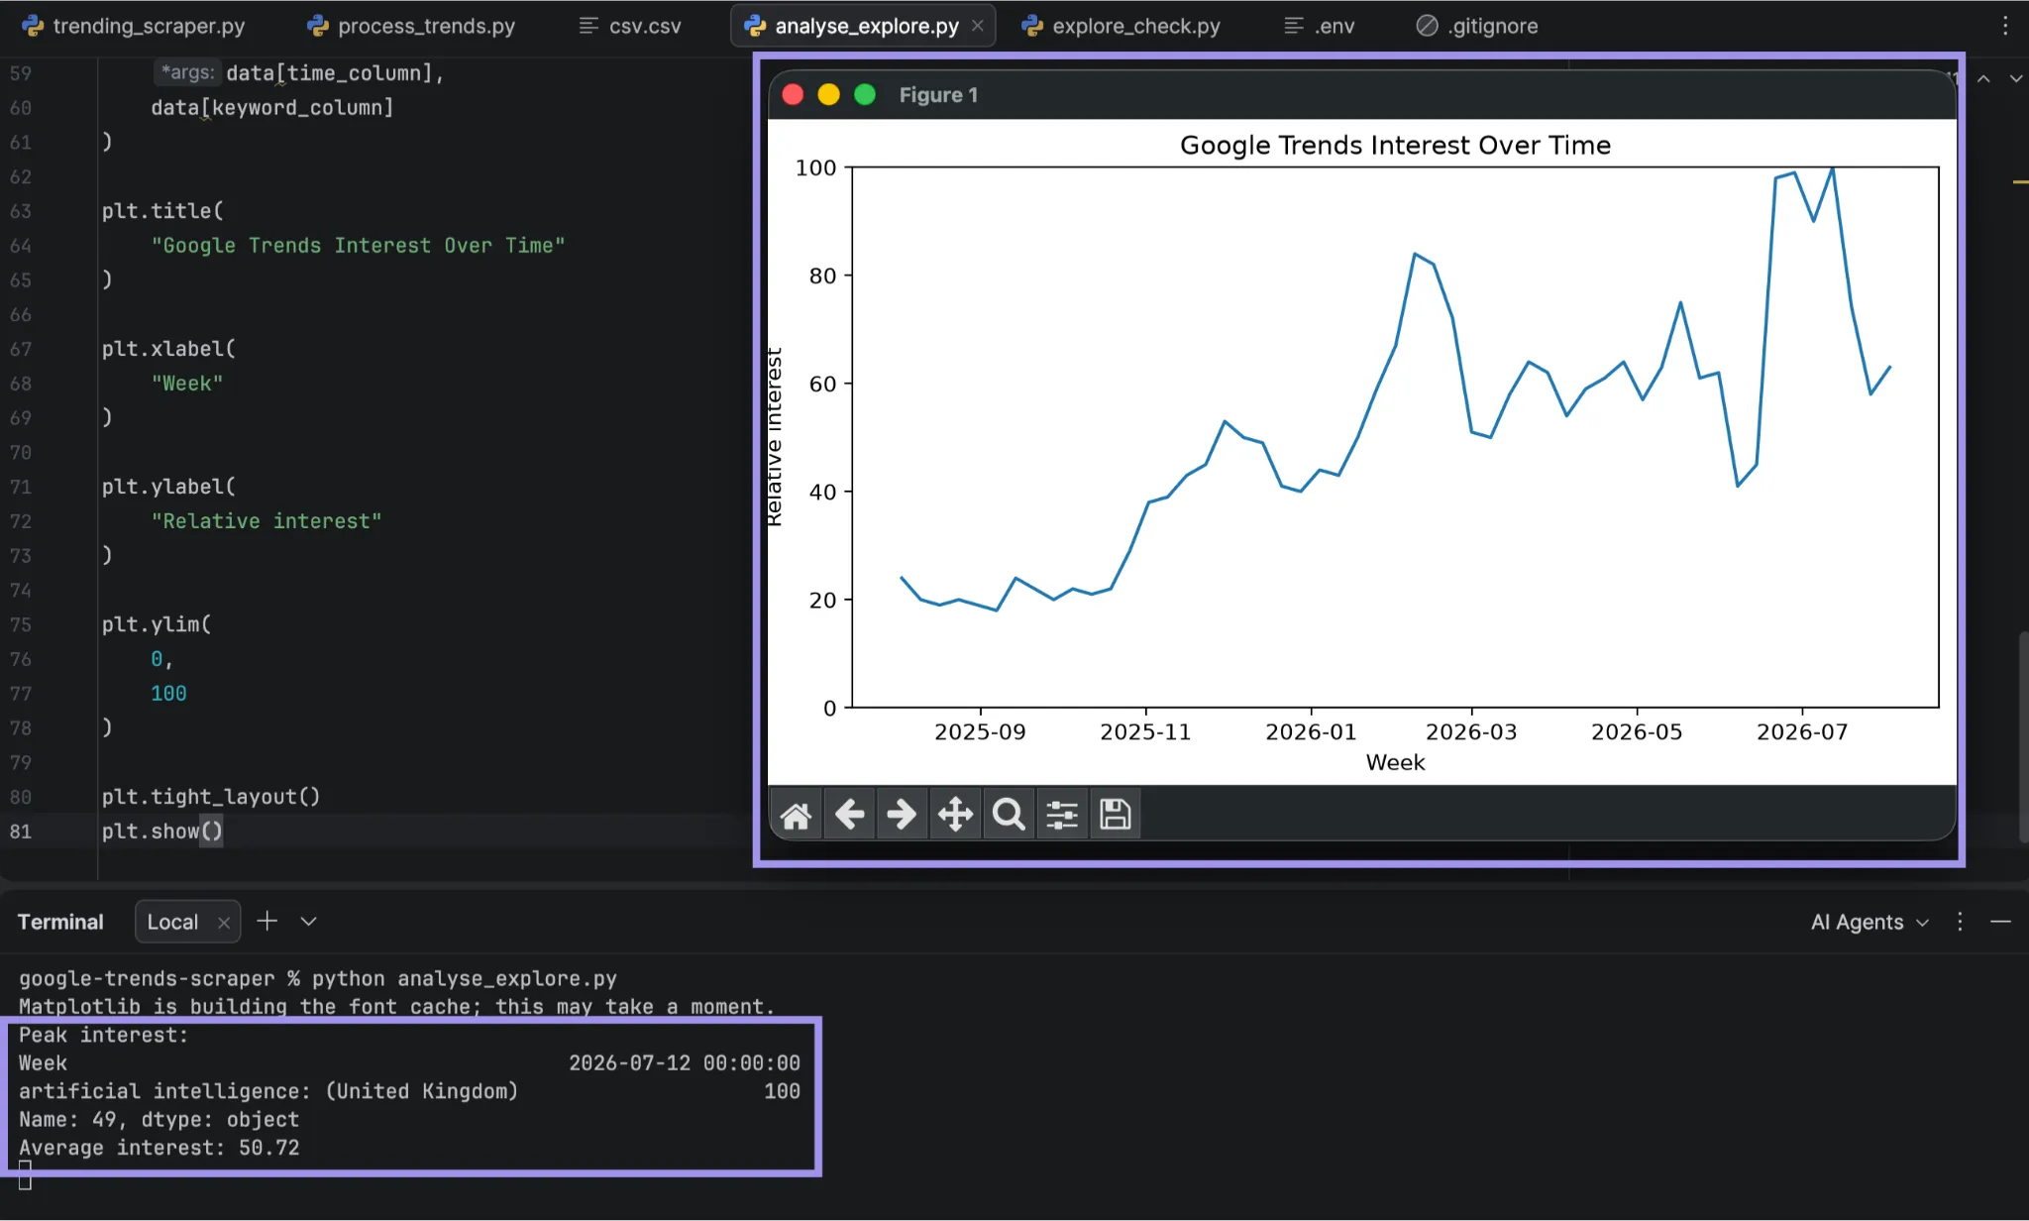Screen dimensions: 2029x1221
Task: Switch to process_trends.py tab
Action: coord(412,26)
